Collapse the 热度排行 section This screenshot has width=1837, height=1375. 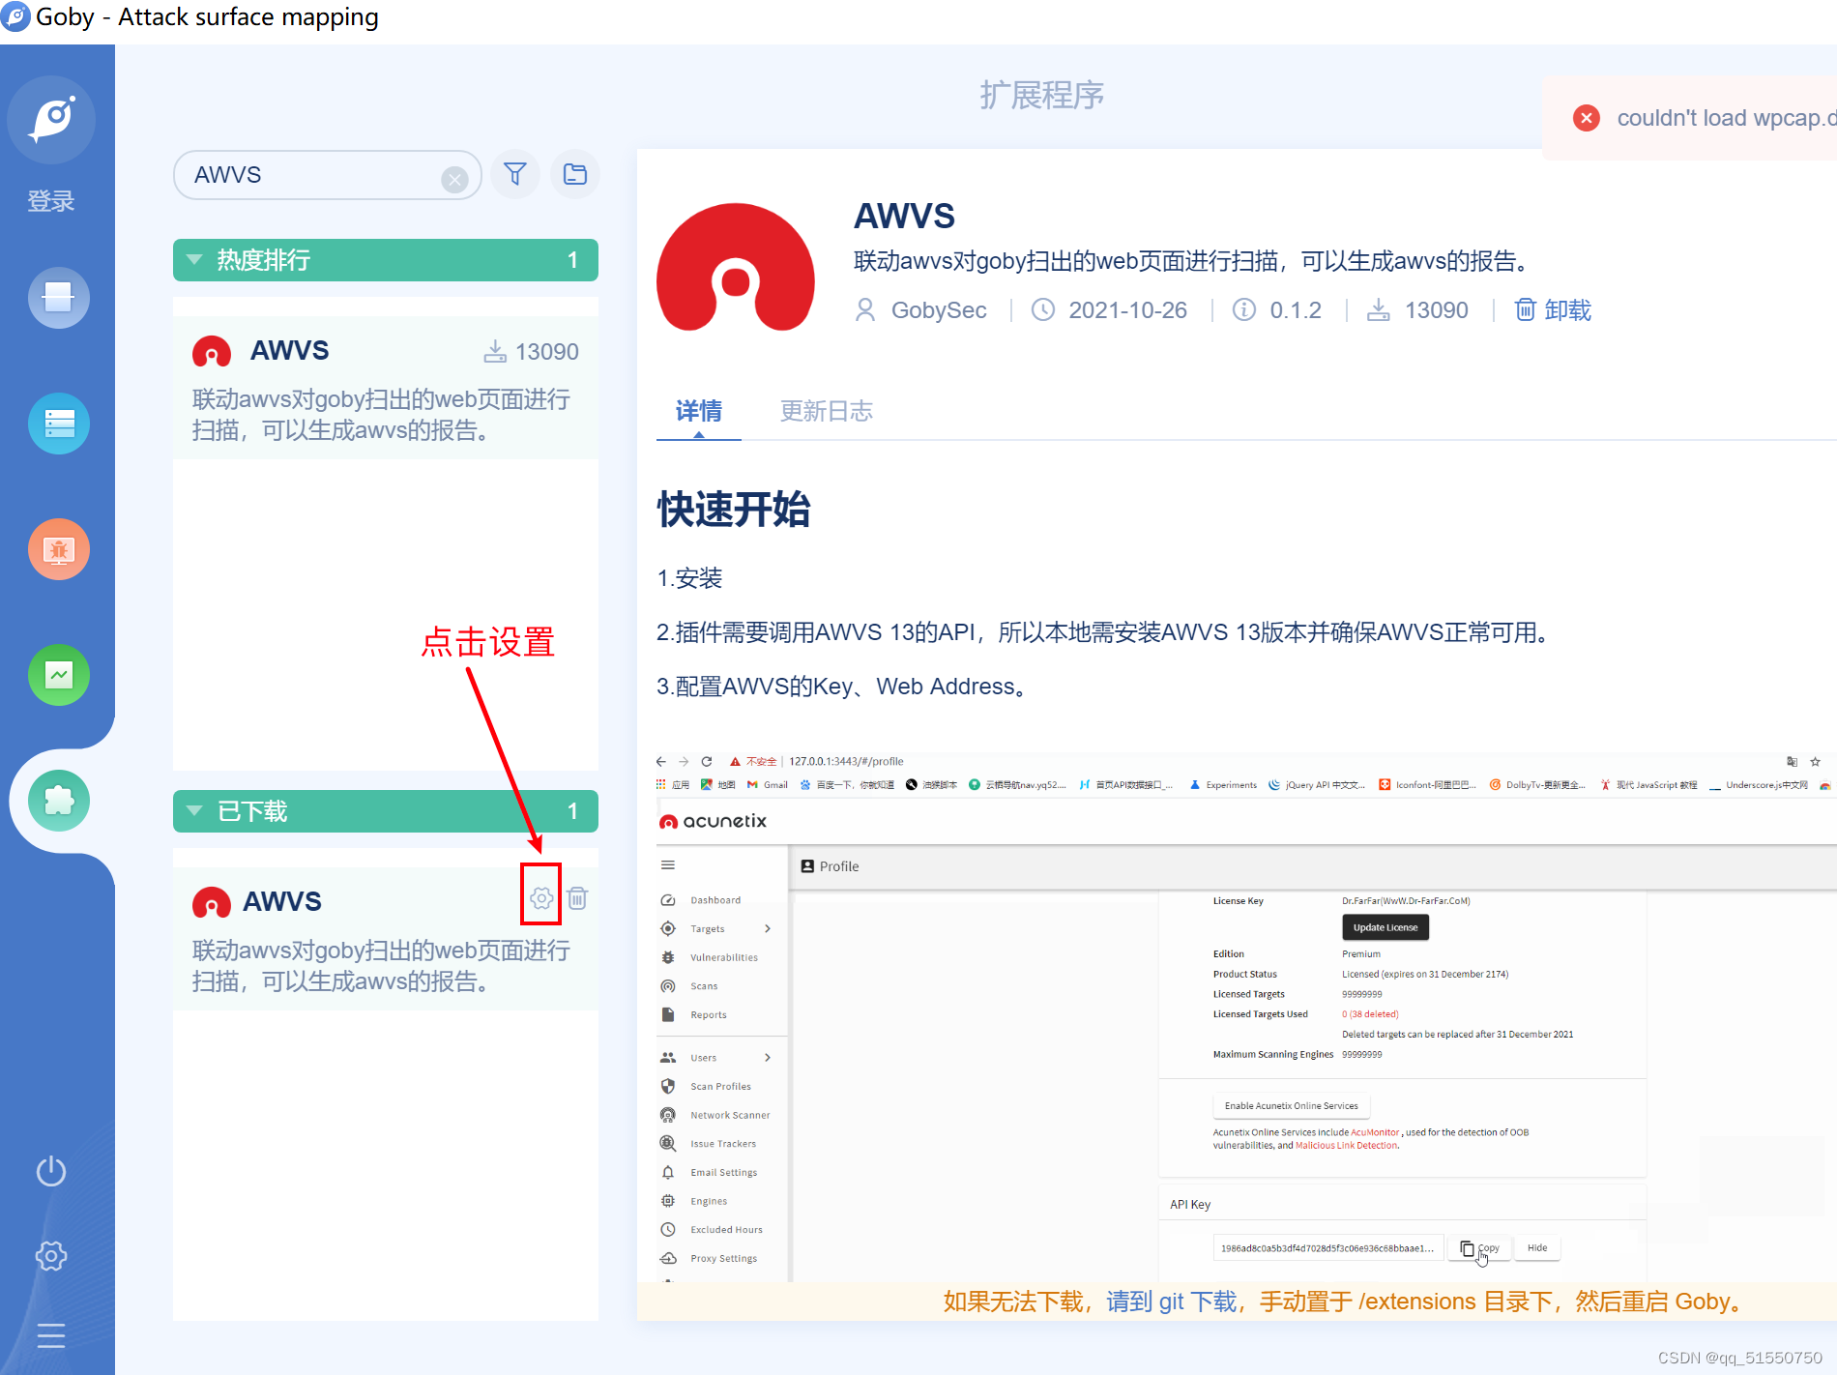tap(386, 260)
